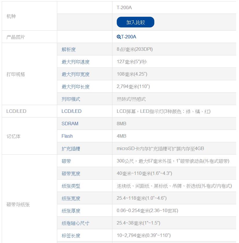Click the 碳带宽度 label
The width and height of the screenshot is (239, 243).
click(x=71, y=173)
